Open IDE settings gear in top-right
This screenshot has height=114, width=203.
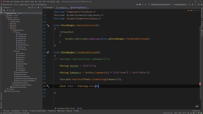point(201,4)
